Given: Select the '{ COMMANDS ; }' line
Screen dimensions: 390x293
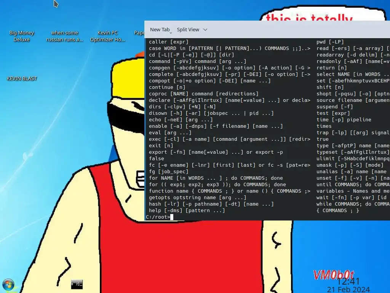Looking at the screenshot, I should [x=338, y=210].
